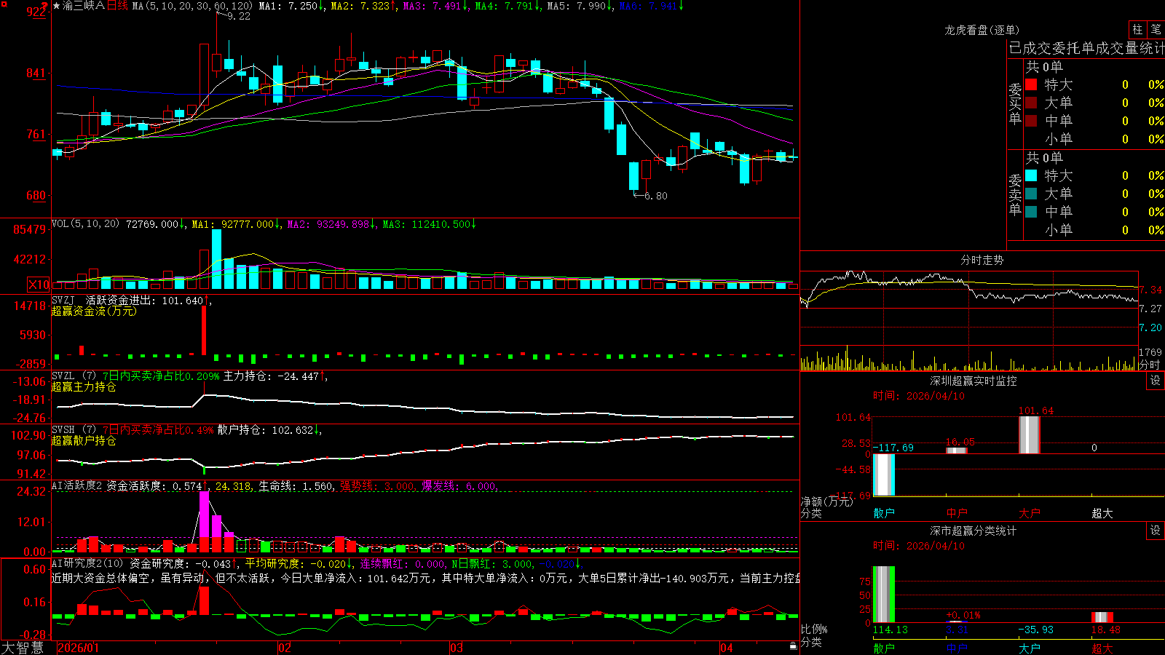Click the X10 volume scale marker
1165x655 pixels.
39,285
